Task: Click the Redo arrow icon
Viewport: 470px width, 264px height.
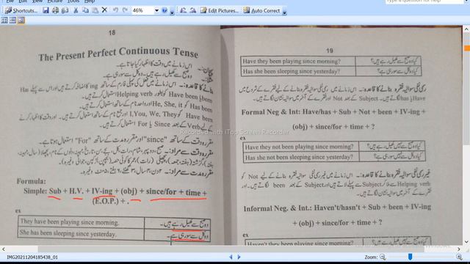Action: (x=125, y=10)
